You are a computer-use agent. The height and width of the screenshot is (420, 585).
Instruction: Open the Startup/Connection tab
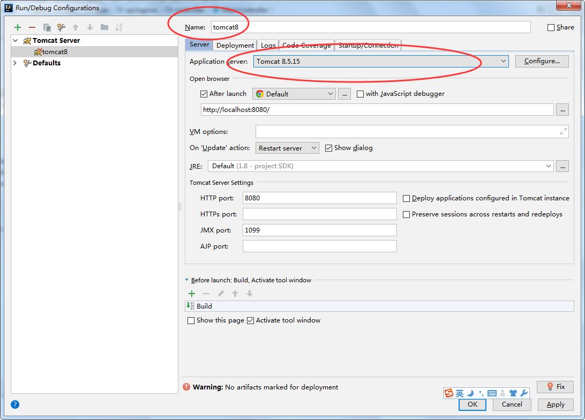(368, 46)
